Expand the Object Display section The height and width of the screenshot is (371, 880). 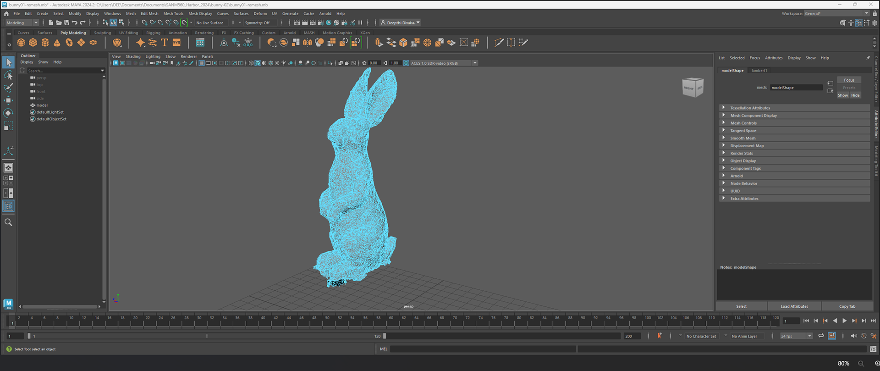click(795, 161)
